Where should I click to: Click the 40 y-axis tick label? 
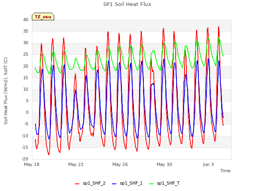pos(25,19)
